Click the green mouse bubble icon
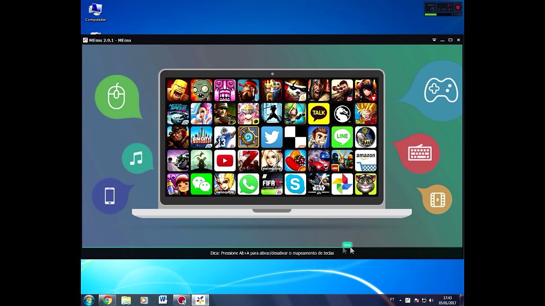The image size is (545, 306). (117, 96)
